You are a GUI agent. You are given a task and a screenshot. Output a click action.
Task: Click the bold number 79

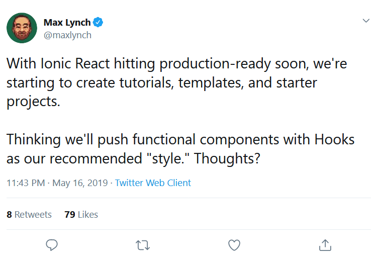(x=70, y=214)
